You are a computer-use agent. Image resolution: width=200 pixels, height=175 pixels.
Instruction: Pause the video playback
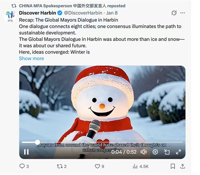coord(26,152)
